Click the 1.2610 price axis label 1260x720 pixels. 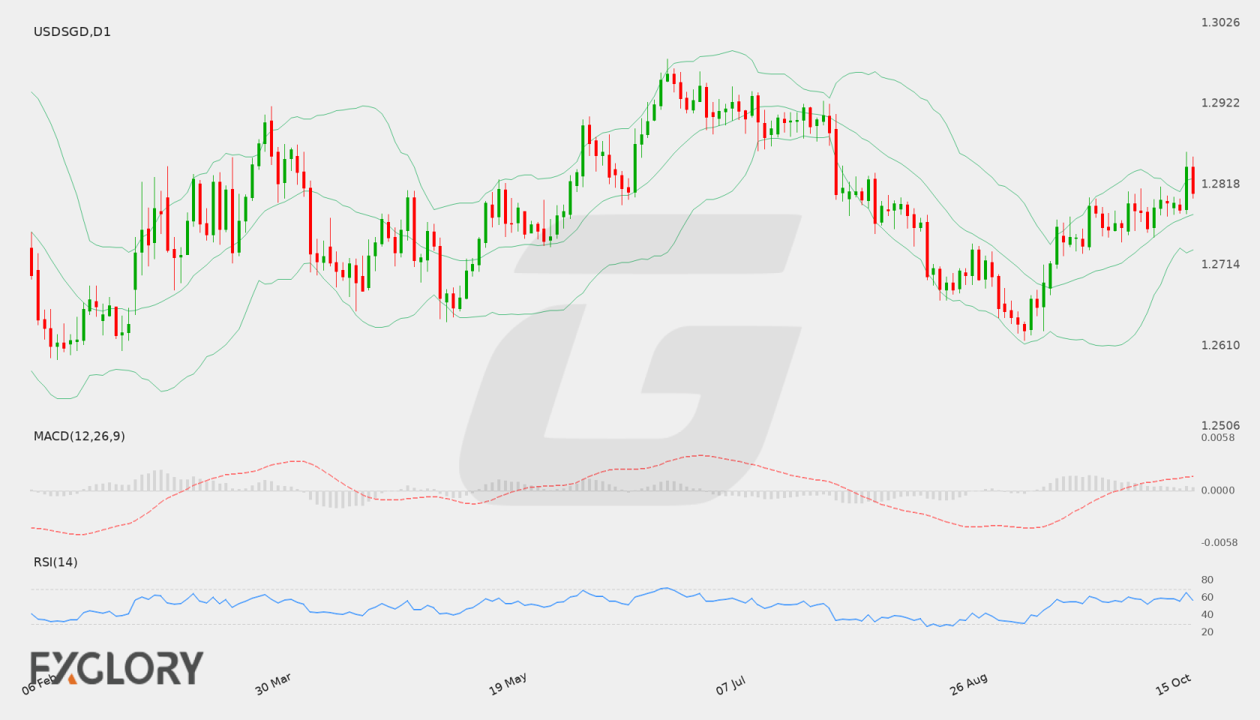(x=1220, y=345)
